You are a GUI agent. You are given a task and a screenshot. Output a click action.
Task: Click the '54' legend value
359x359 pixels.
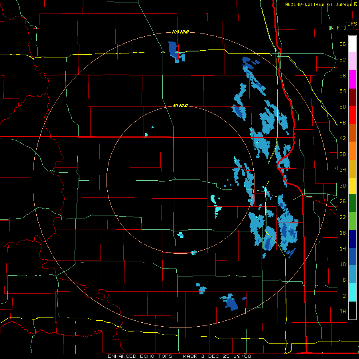point(343,91)
